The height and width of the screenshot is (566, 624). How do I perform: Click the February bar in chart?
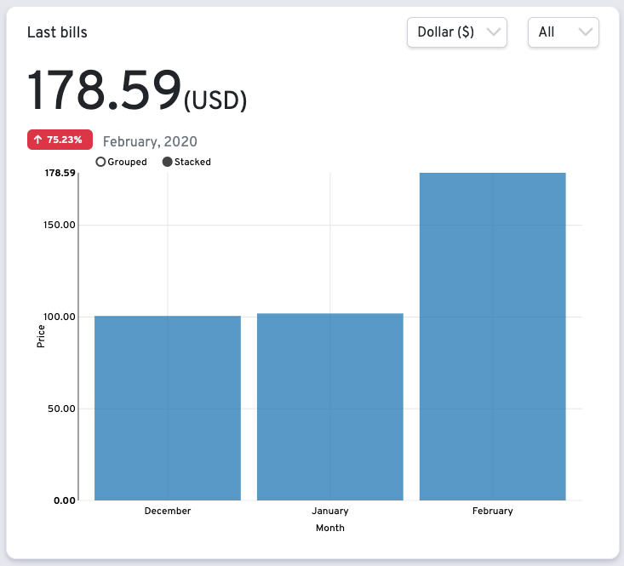[x=493, y=336]
